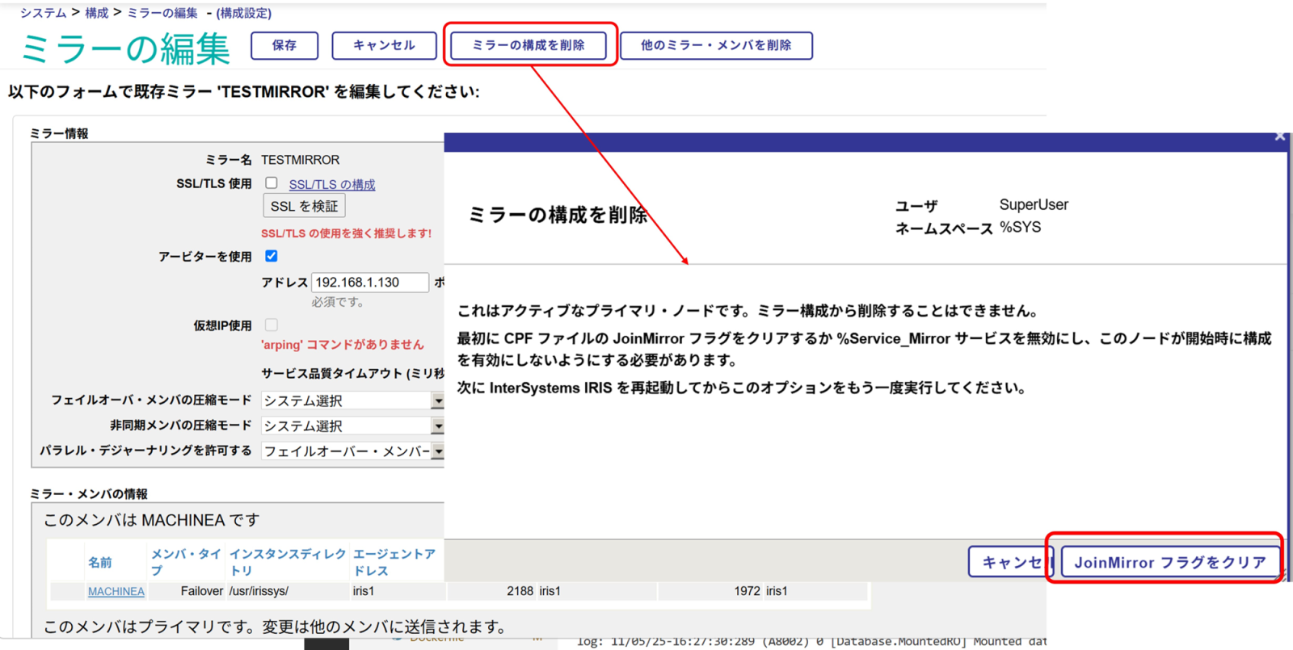Expand 非同期メンバの圧縮モード dropdown
Image resolution: width=1293 pixels, height=650 pixels.
437,426
